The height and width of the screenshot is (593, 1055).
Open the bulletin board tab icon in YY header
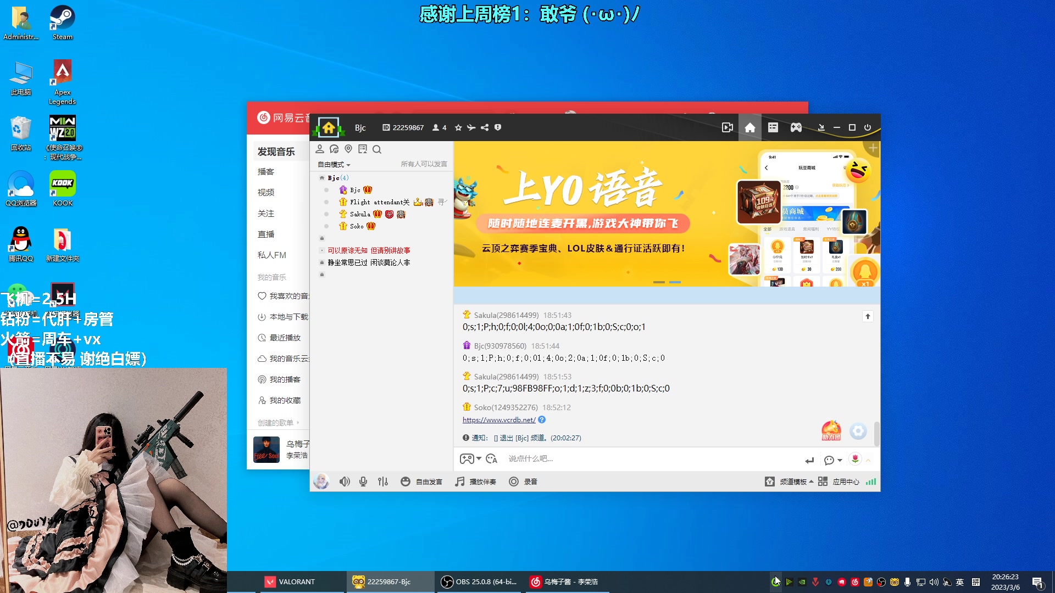point(773,127)
